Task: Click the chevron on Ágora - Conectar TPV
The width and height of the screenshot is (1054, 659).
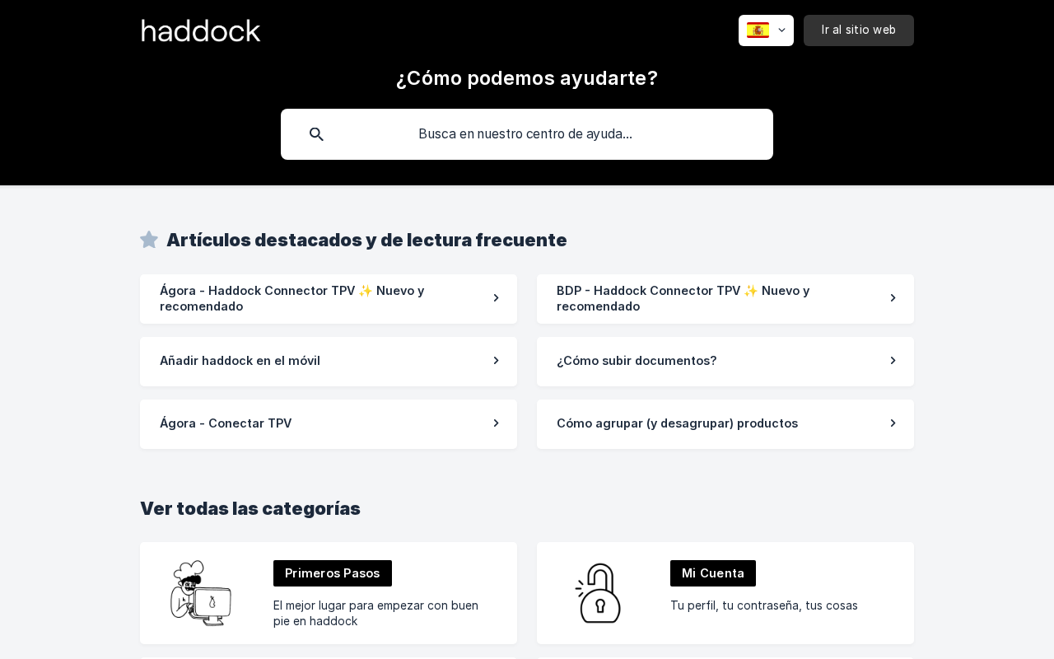Action: click(x=496, y=423)
